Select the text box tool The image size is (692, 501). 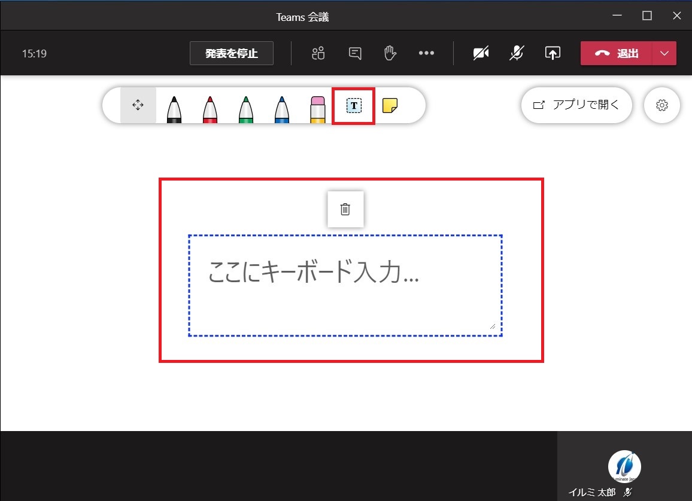pos(354,106)
